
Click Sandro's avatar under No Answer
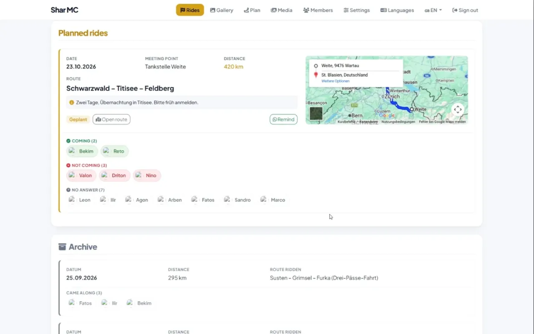228,200
